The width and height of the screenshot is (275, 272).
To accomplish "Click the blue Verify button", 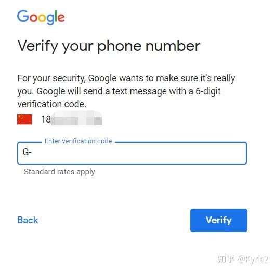I will (219, 220).
